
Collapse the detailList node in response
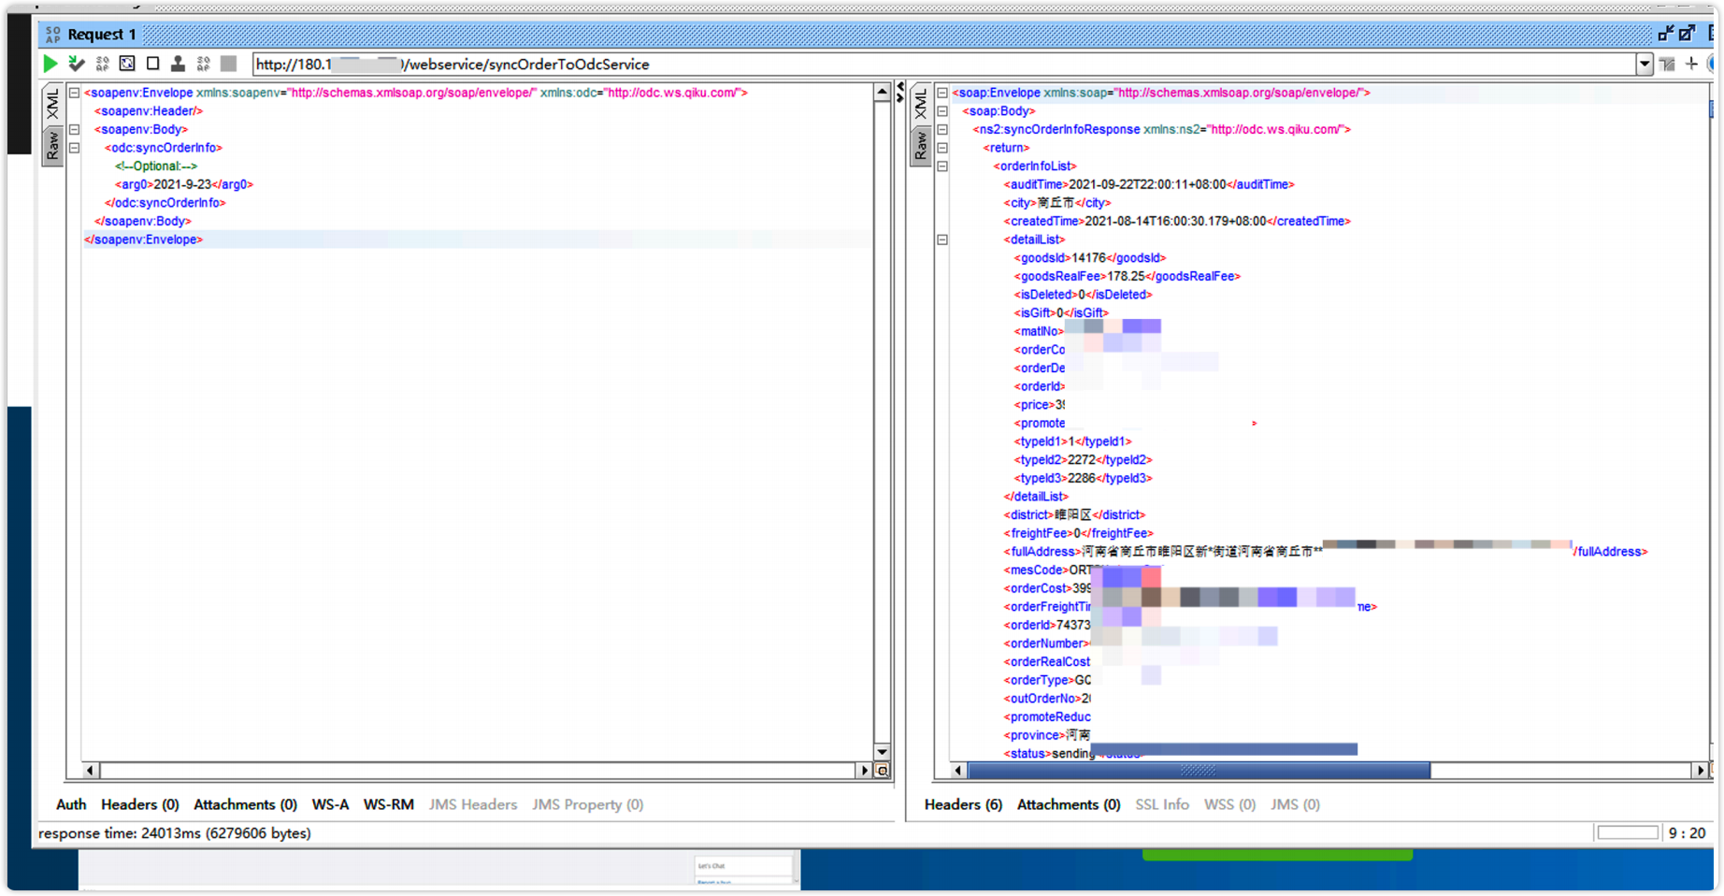click(x=942, y=239)
